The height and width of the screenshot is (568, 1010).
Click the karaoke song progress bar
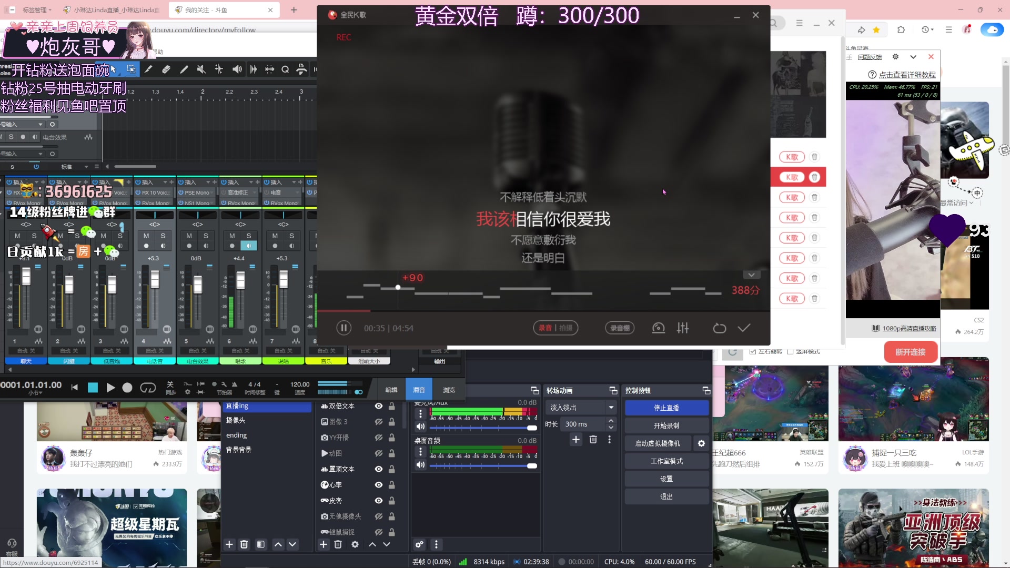pyautogui.click(x=543, y=311)
